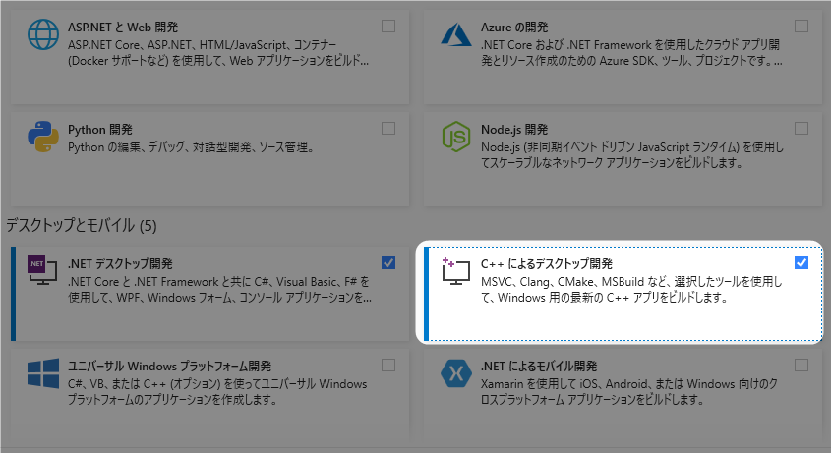Check the Node.js 開発 workload box

click(801, 128)
